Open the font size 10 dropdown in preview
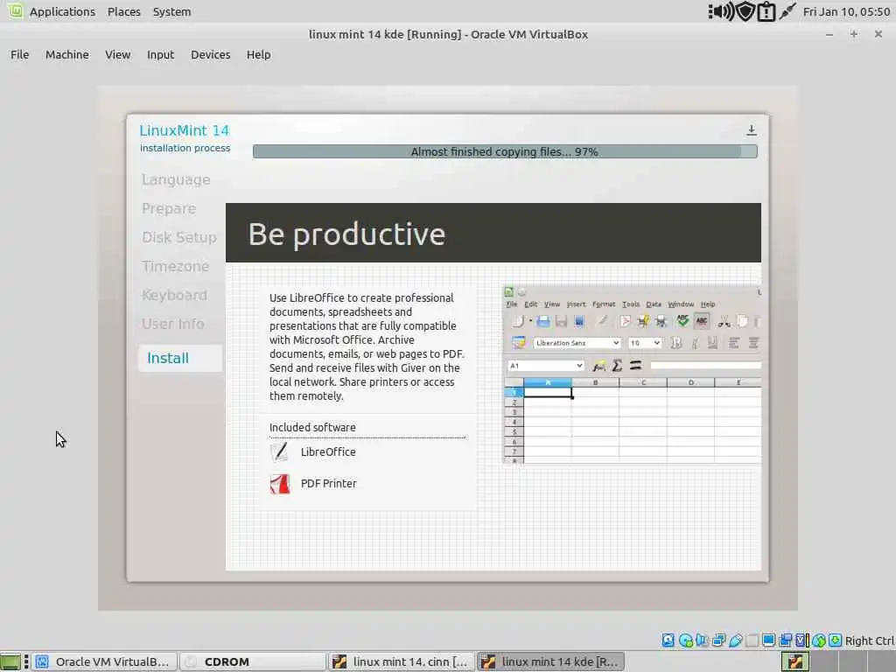Viewport: 896px width, 672px height. 657,343
